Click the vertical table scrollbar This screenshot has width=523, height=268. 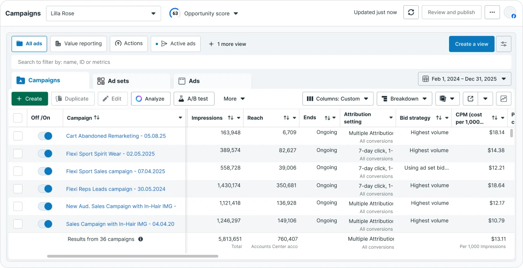(512, 133)
